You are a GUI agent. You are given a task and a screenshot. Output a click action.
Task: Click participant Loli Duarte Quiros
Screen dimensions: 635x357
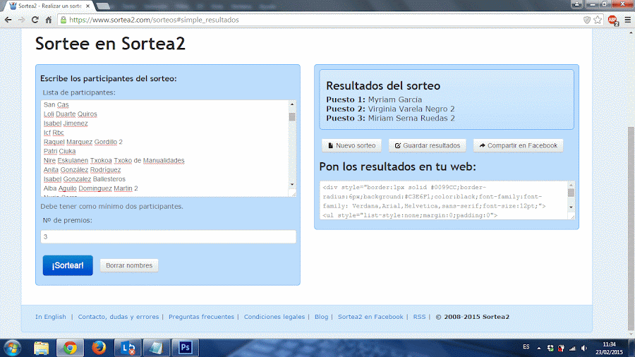coord(71,114)
